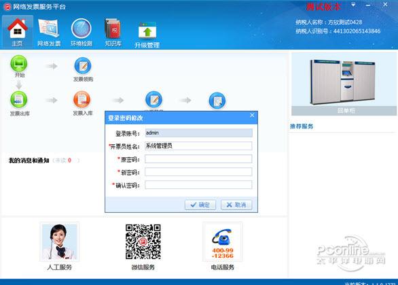
Task: Click the 纳税人识别号 number text
Action: (338, 31)
